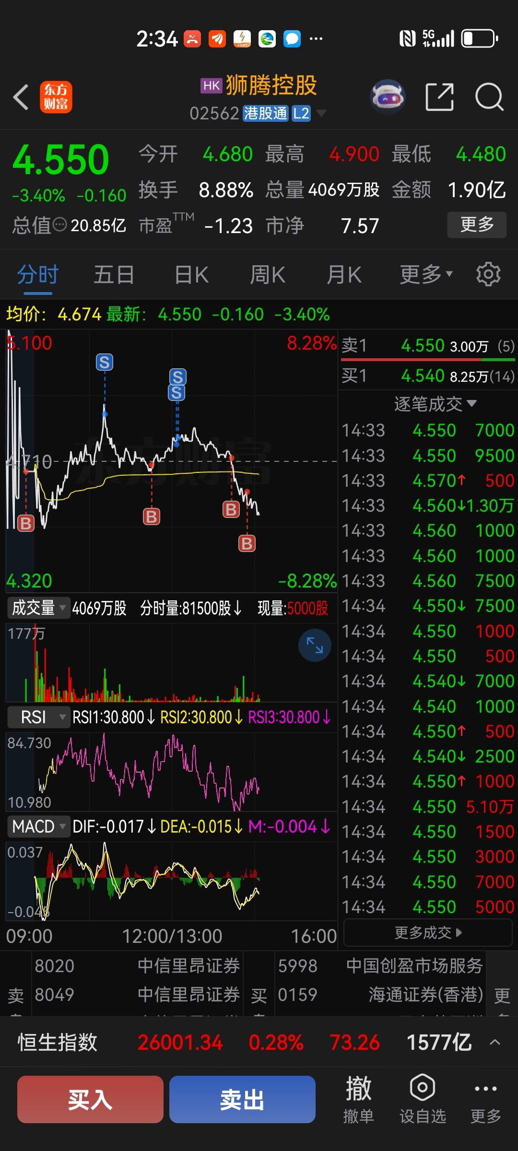Tap the topmost S sell marker

[x=105, y=362]
